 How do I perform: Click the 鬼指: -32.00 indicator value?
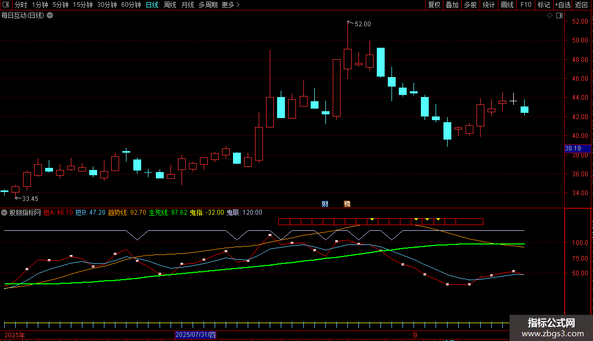click(207, 212)
